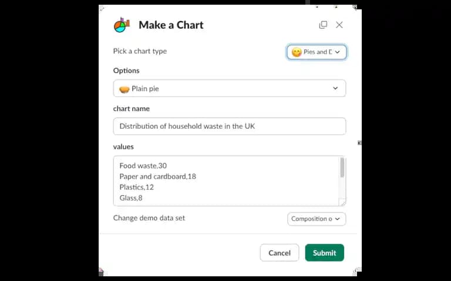Expand the Pies and D chart type dropdown

click(317, 52)
